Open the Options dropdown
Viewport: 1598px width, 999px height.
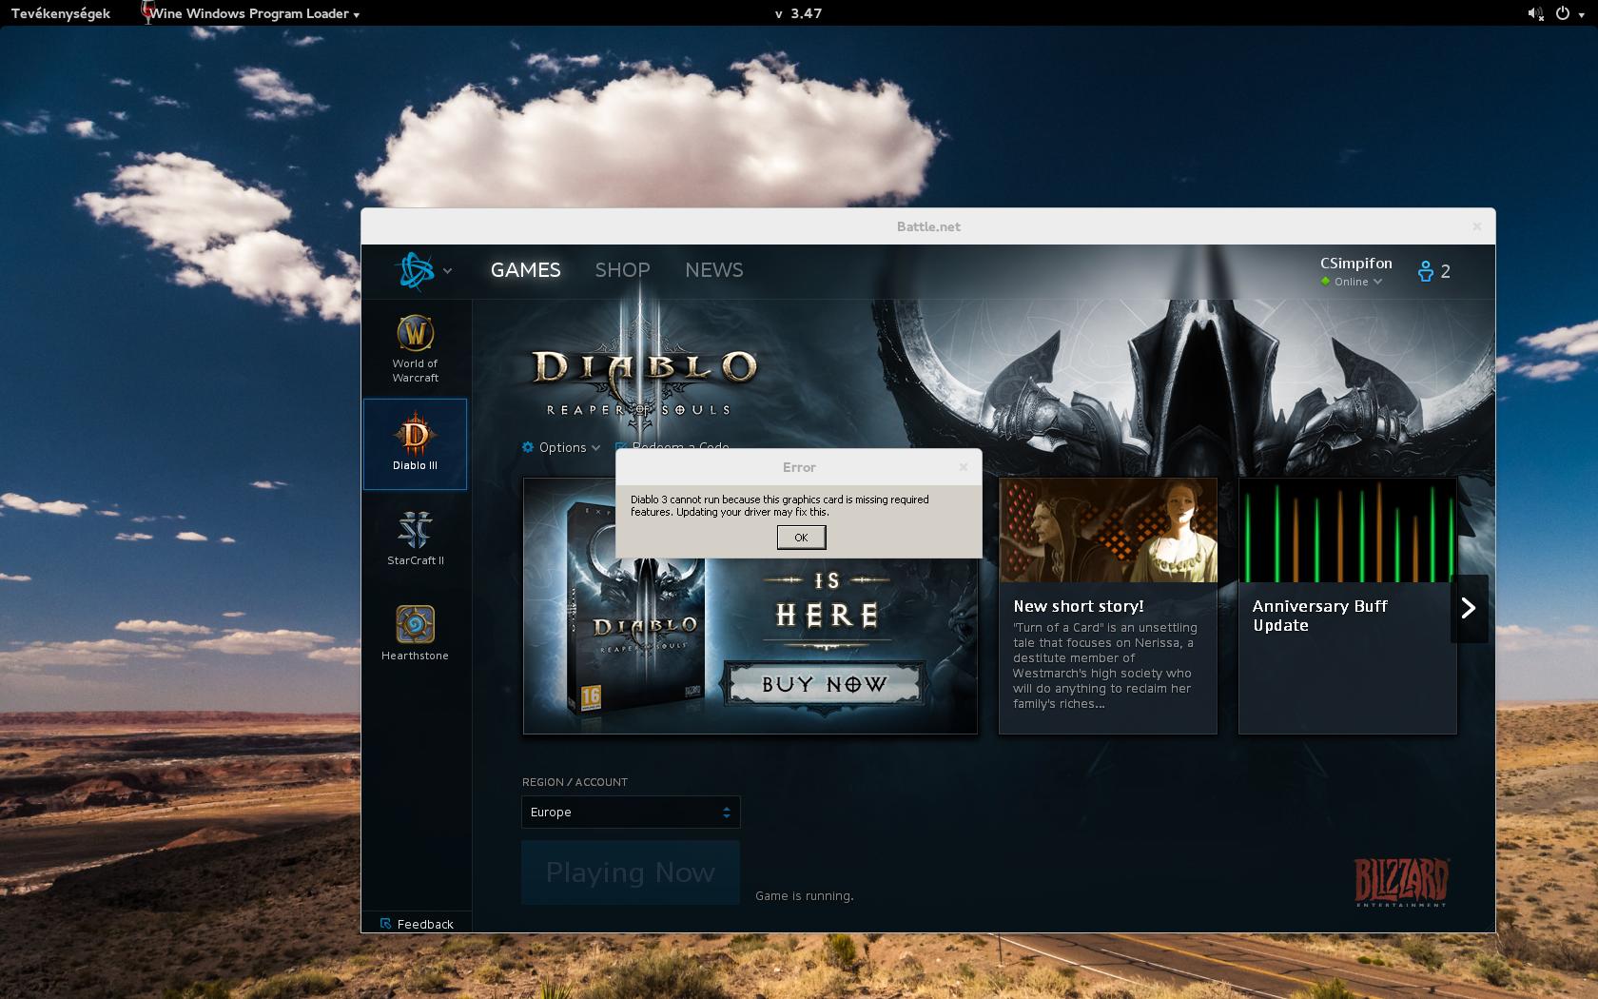click(x=561, y=447)
